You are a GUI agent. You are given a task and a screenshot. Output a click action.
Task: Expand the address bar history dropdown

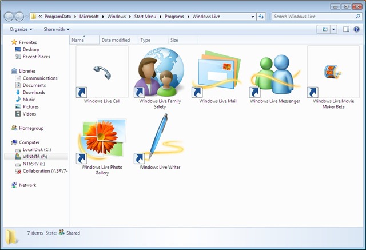253,17
